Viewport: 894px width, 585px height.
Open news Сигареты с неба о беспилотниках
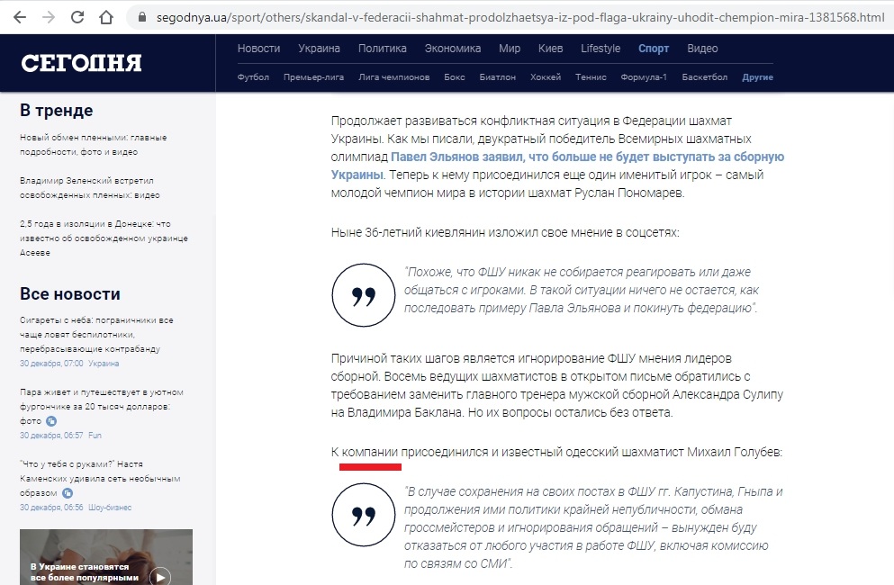pos(96,334)
